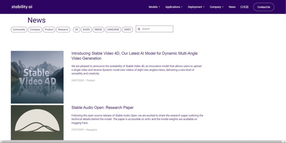Click the Stable Audio Open thumbnail image

[x=37, y=123]
